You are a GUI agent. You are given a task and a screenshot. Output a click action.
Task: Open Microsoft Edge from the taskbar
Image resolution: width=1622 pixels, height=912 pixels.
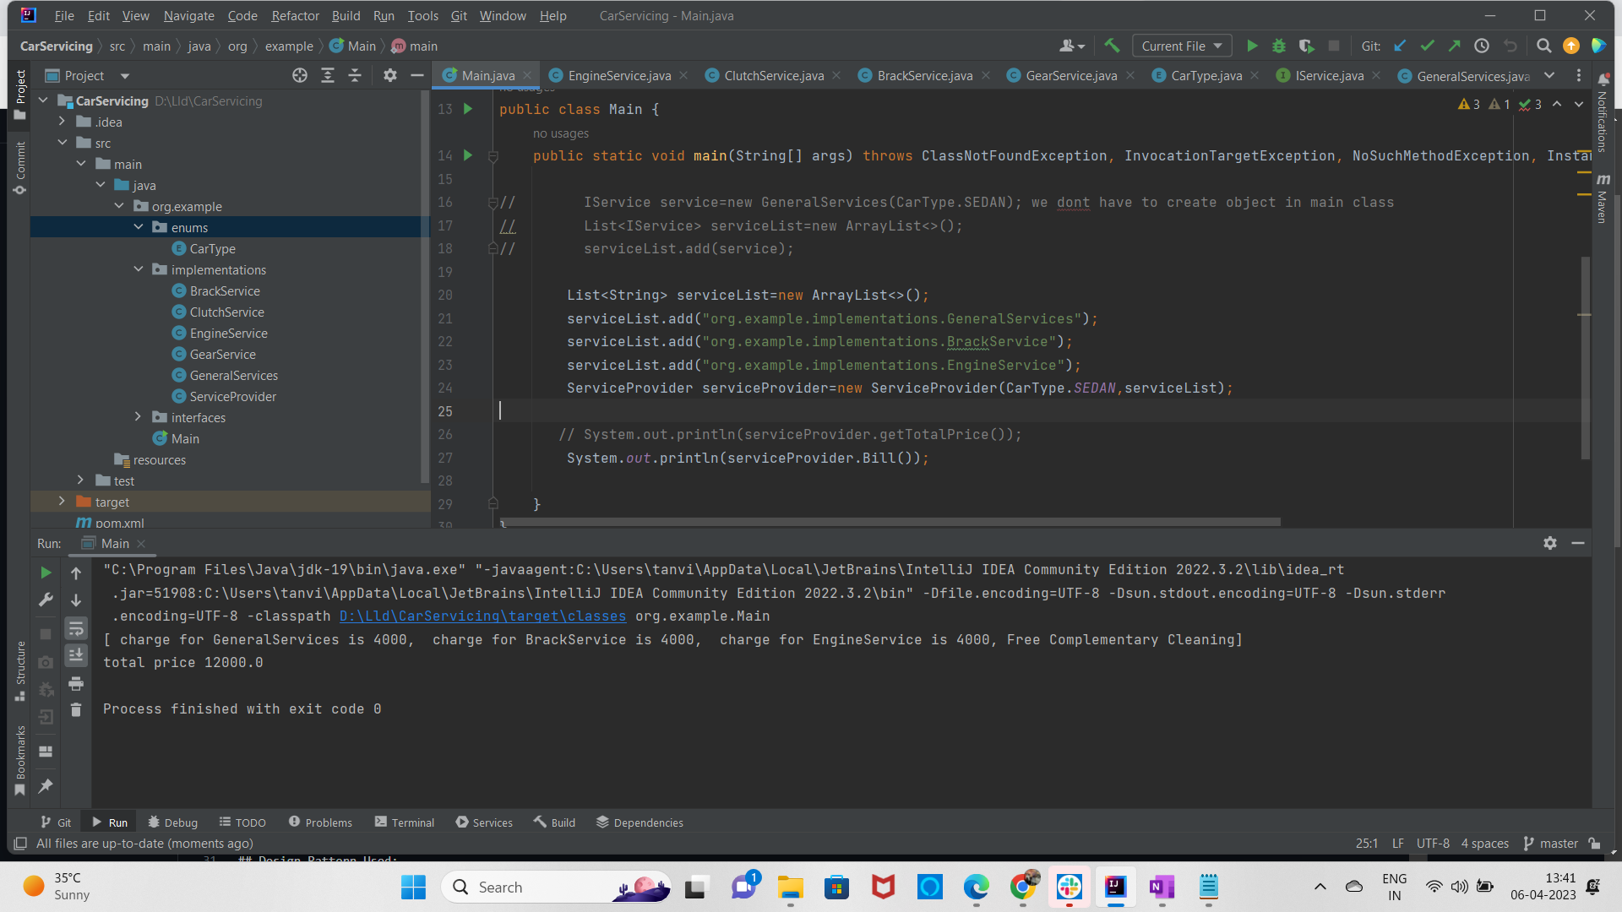[x=976, y=887]
